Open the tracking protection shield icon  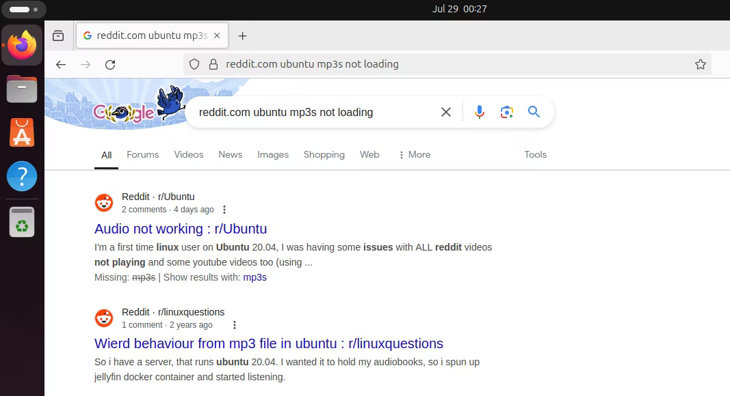tap(194, 63)
